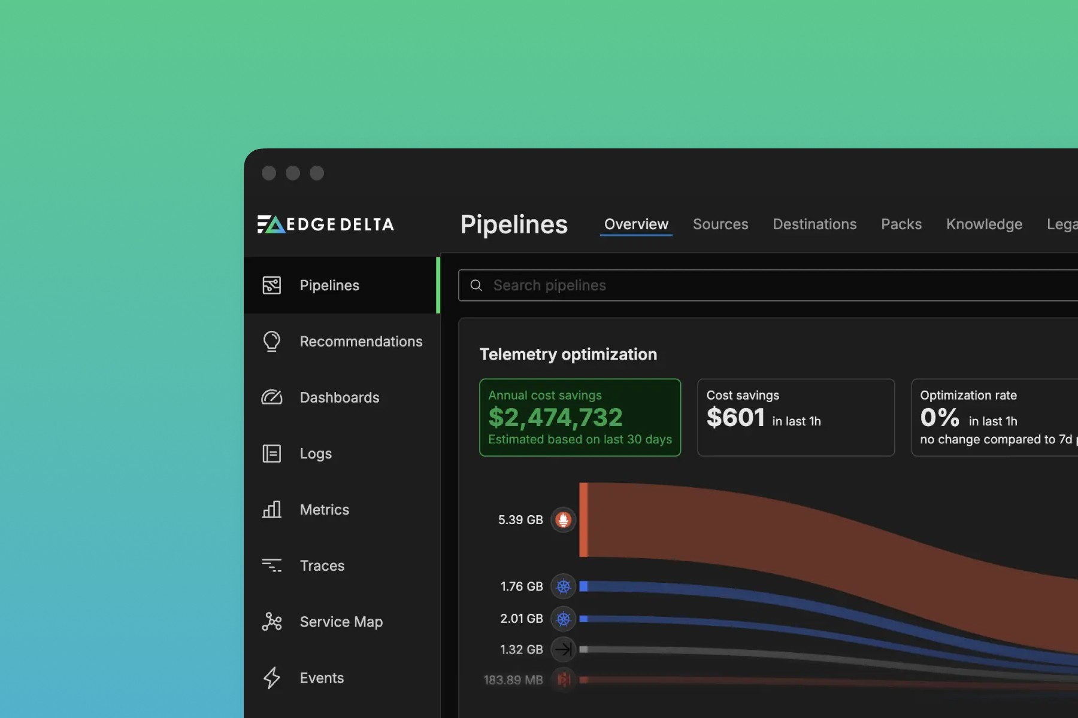Click the Kubernetes source icon at 2.01 GB
This screenshot has height=718, width=1078.
coord(563,619)
